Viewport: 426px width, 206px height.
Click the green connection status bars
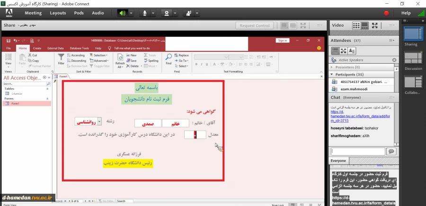pyautogui.click(x=421, y=13)
